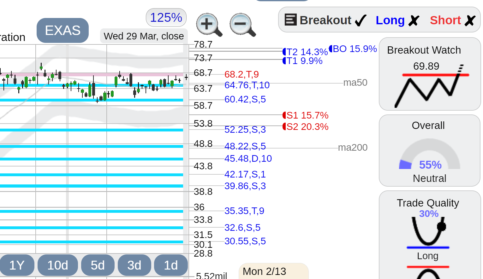Expand the Mon 2/13 date box
483x279 pixels.
click(x=273, y=271)
